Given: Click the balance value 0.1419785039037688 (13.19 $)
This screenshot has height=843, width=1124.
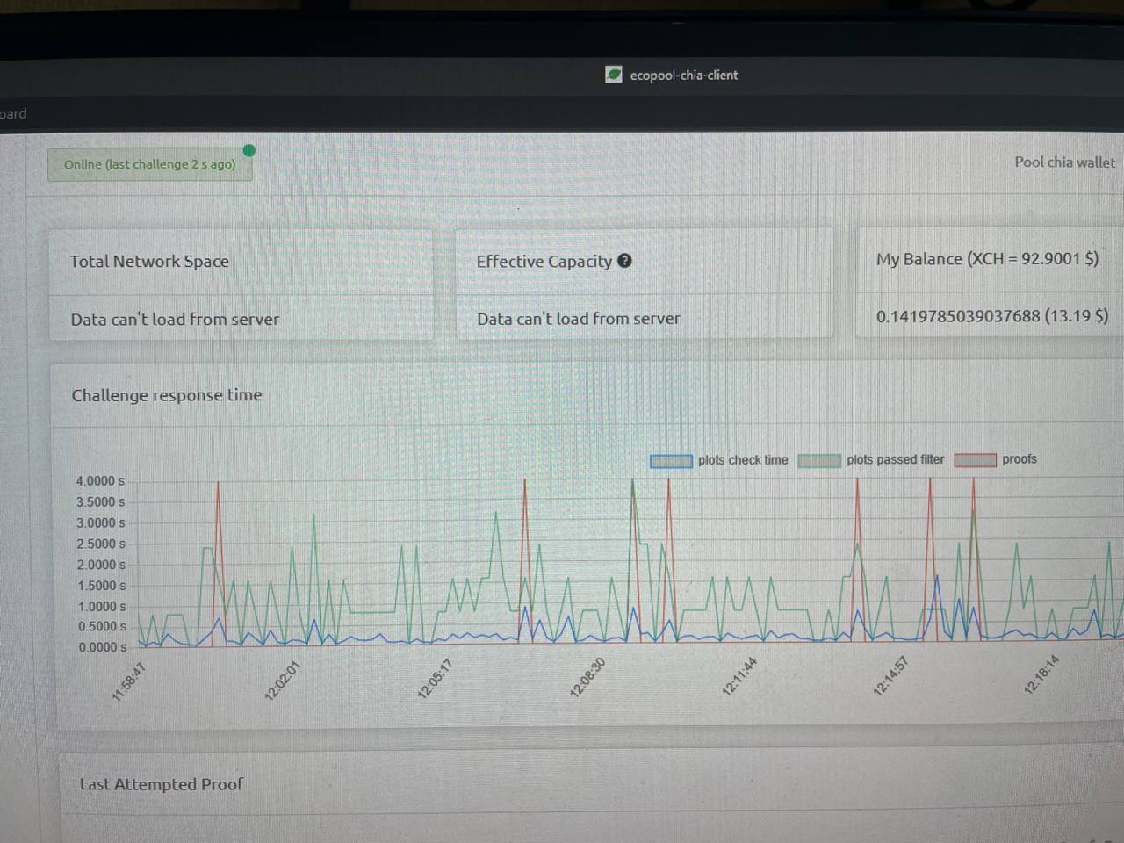Looking at the screenshot, I should coord(992,316).
